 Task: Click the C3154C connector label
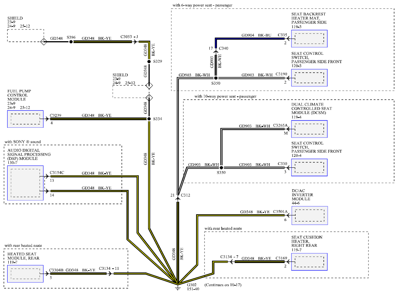[57, 172]
